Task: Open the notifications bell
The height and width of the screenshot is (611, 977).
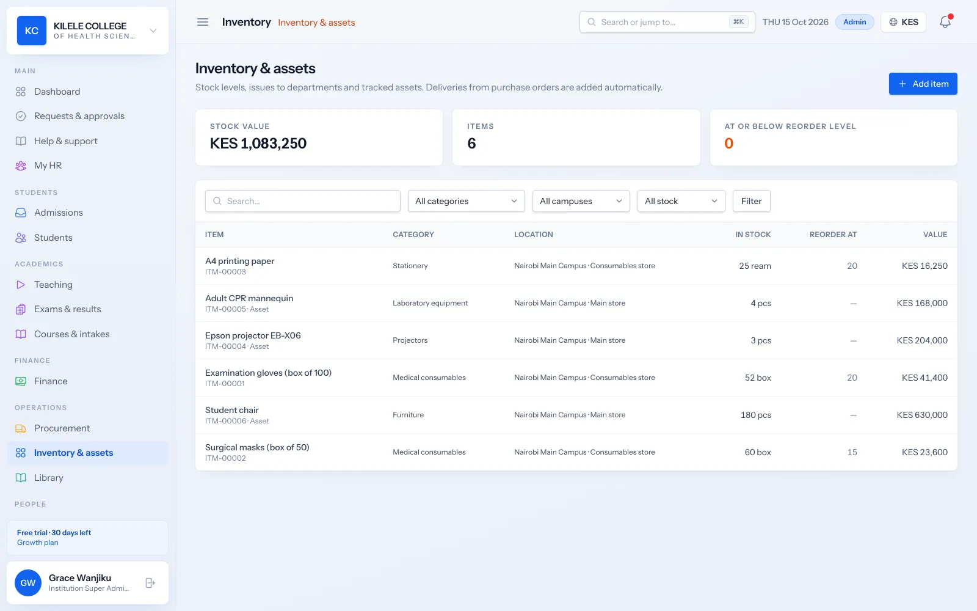Action: pyautogui.click(x=945, y=22)
